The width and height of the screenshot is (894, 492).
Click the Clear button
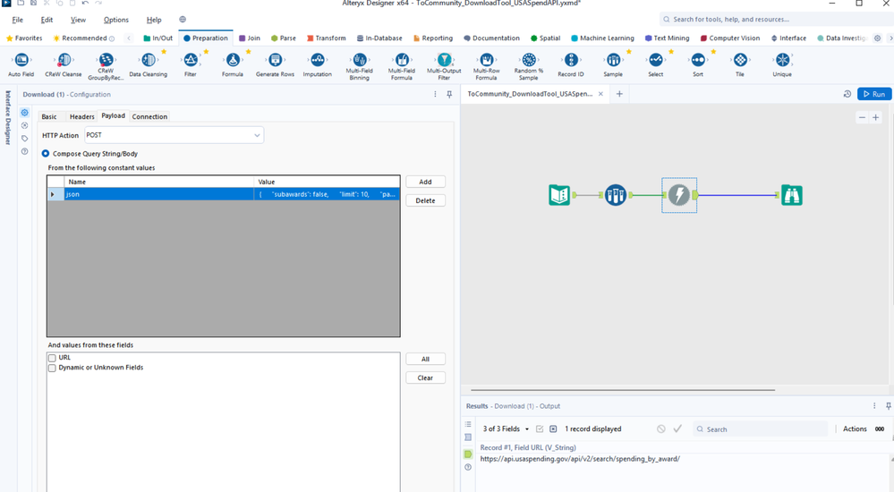tap(425, 378)
